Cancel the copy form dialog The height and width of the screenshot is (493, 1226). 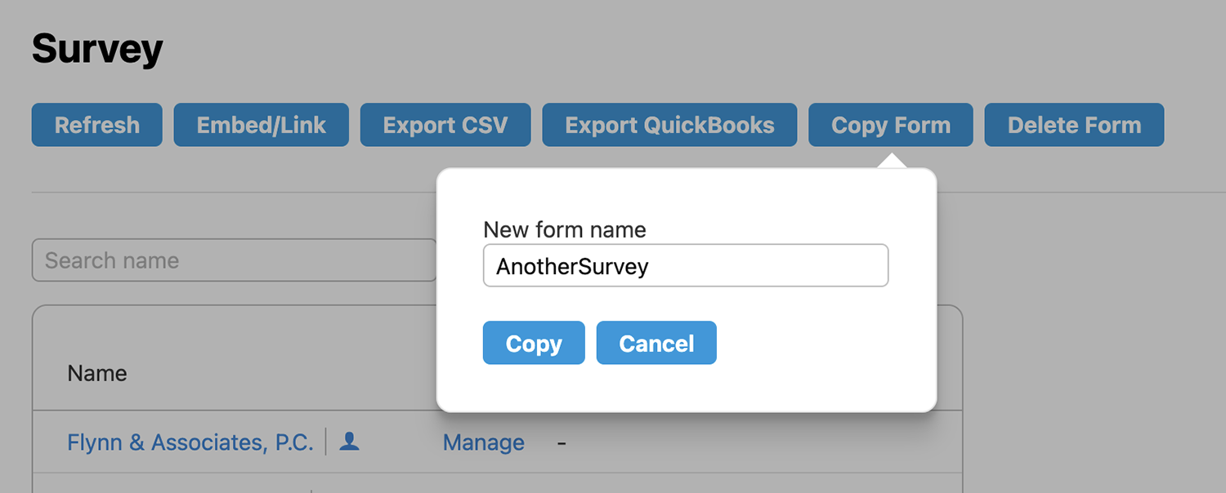[656, 343]
